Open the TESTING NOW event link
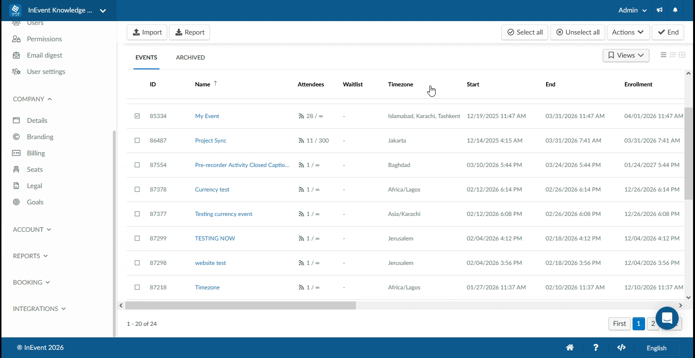 215,238
